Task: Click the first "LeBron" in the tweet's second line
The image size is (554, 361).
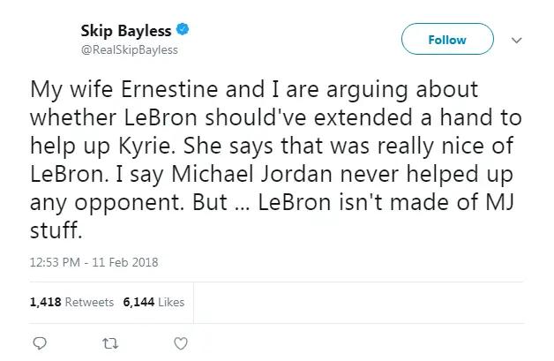Action: (x=161, y=117)
